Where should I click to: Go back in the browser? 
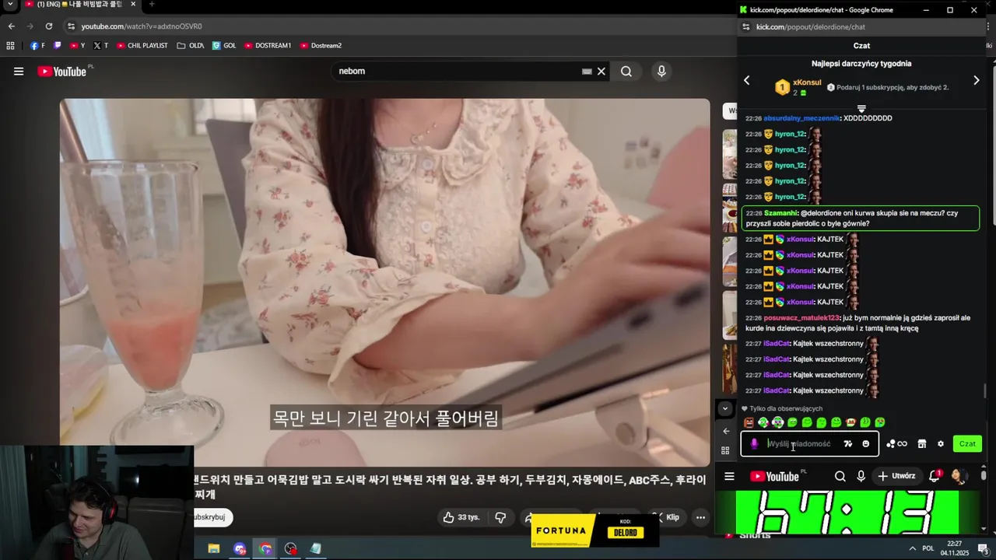[11, 26]
